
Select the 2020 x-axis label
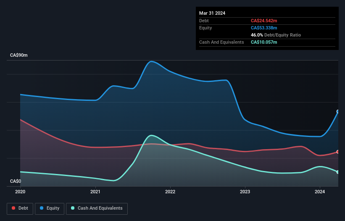(20, 192)
